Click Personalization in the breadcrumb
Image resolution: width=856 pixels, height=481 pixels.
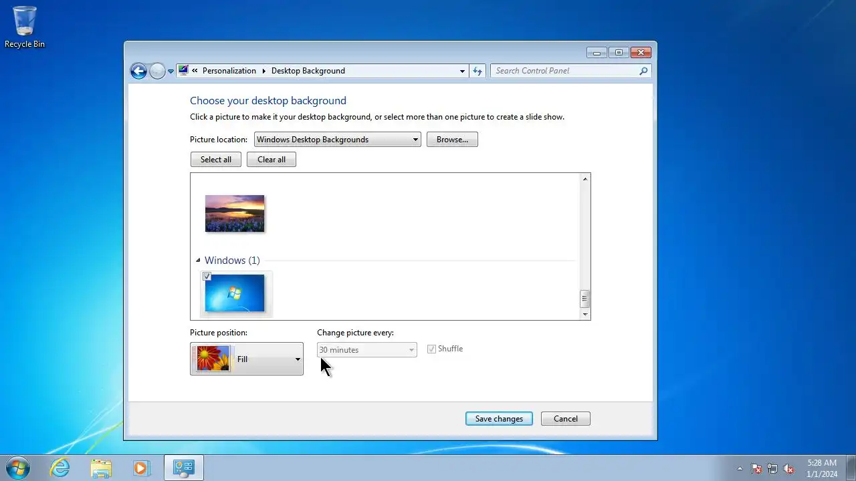click(229, 71)
